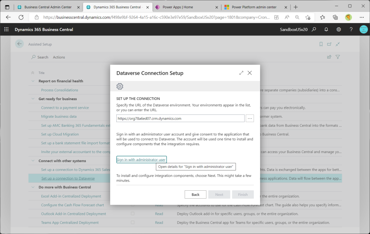Image resolution: width=370 pixels, height=234 pixels.
Task: Click the SandboxUSv20 environment name
Action: pyautogui.click(x=293, y=30)
